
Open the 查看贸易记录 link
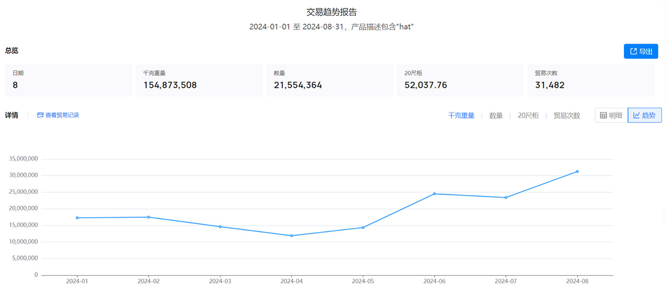[58, 115]
